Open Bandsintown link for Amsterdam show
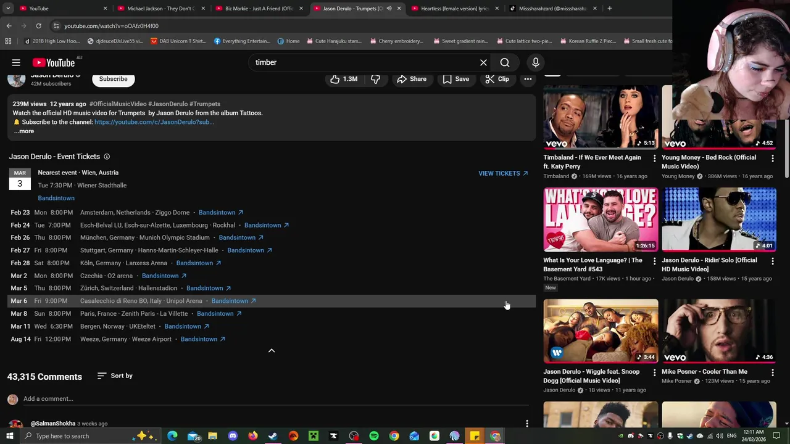The image size is (790, 444). (221, 212)
